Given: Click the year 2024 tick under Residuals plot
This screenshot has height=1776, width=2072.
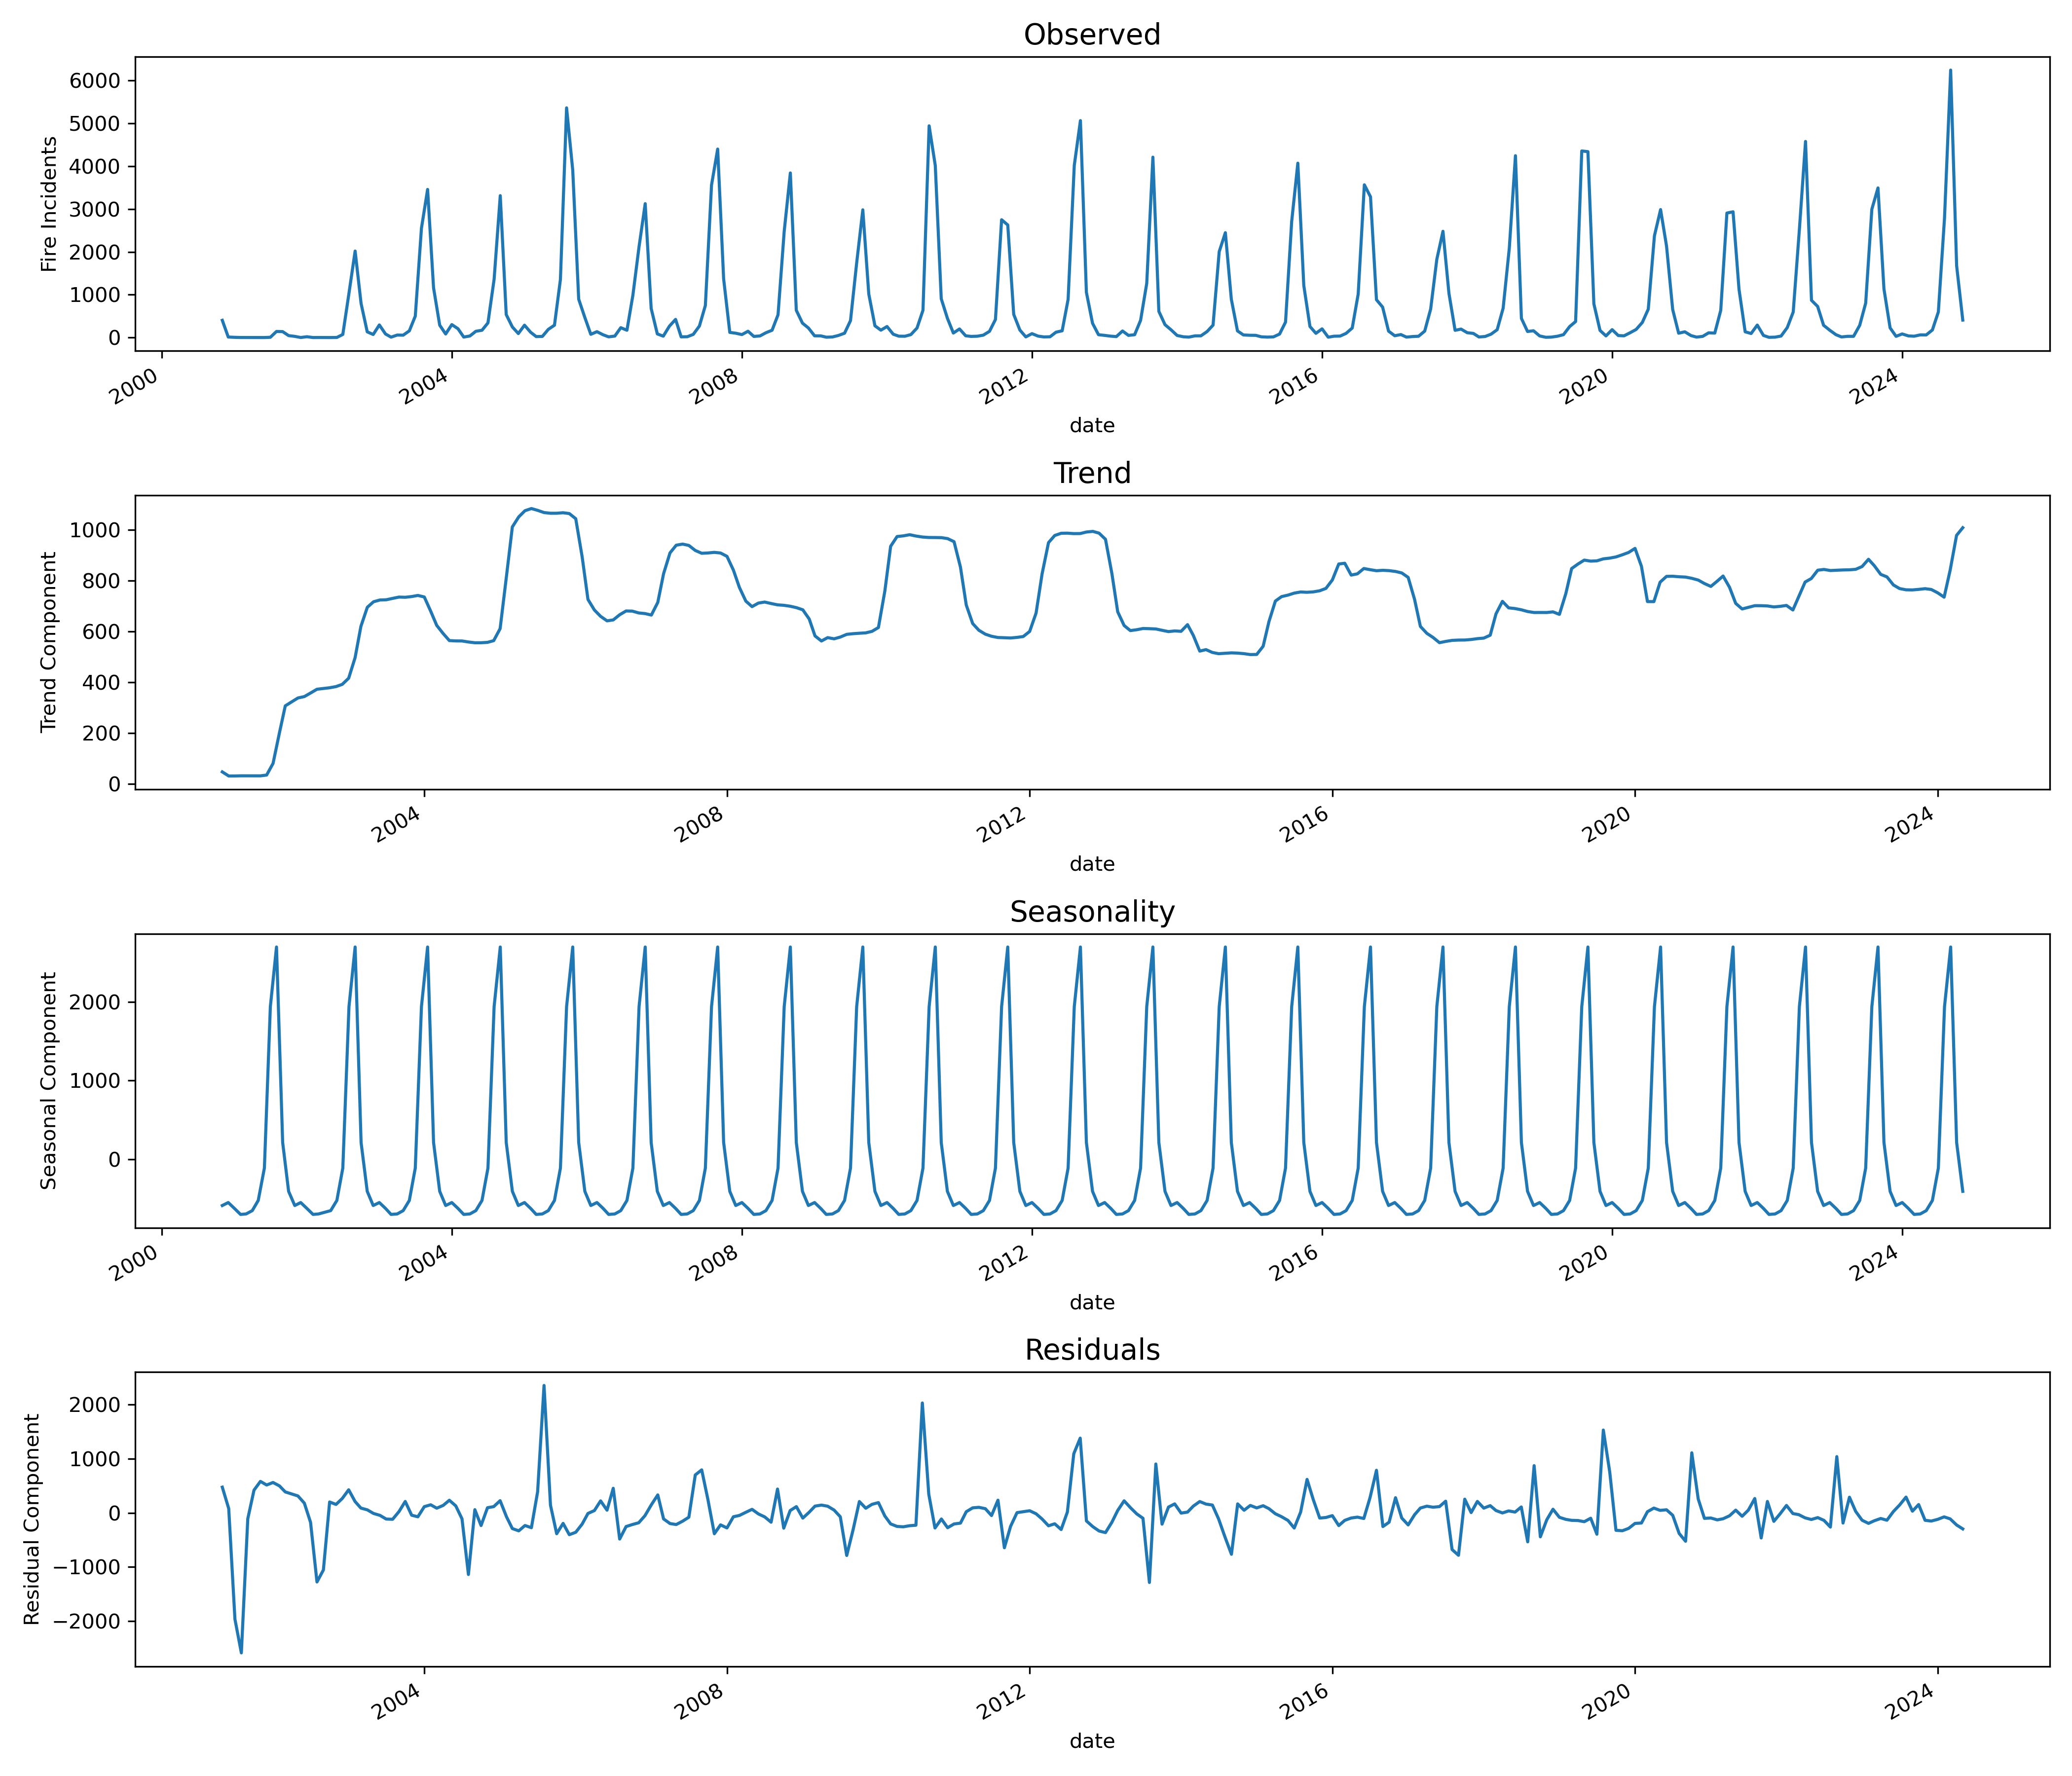Looking at the screenshot, I should 1911,1702.
